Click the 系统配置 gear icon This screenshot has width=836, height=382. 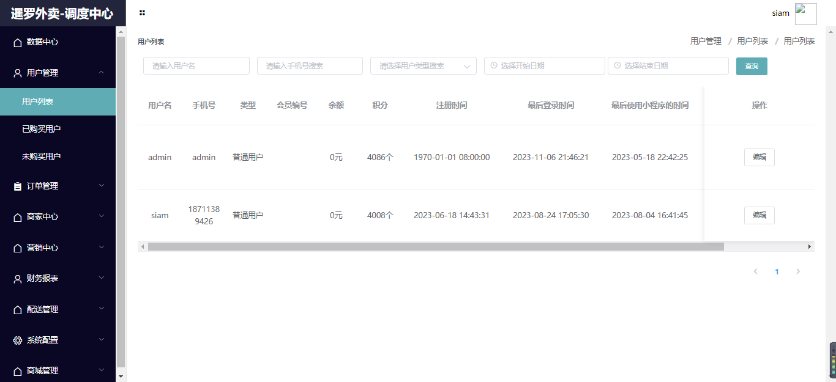(17, 340)
